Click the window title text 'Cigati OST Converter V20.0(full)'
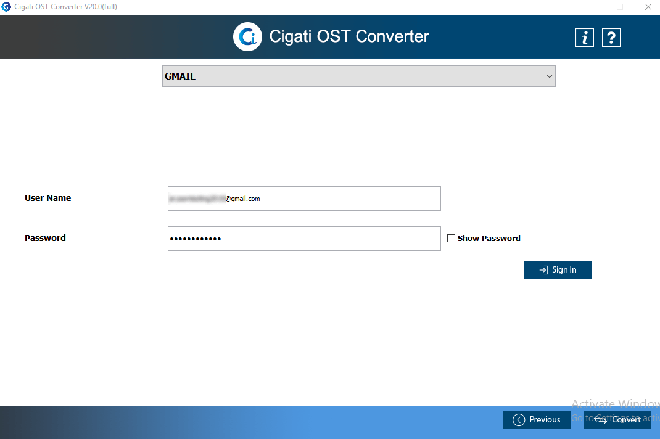This screenshot has height=439, width=660. [x=65, y=7]
